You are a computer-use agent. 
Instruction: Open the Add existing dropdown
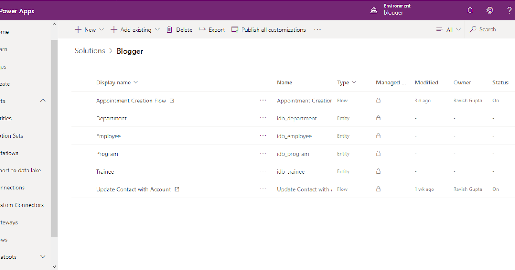tap(157, 29)
